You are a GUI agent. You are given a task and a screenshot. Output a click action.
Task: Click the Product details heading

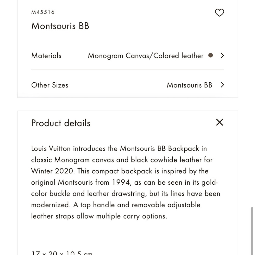click(x=61, y=123)
